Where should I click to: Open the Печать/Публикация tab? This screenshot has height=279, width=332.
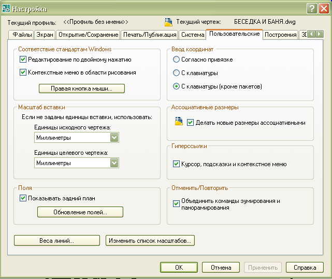tap(149, 35)
